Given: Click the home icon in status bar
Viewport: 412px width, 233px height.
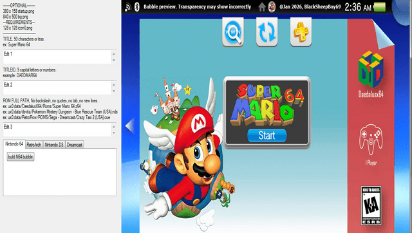Looking at the screenshot, I should coord(262,7).
